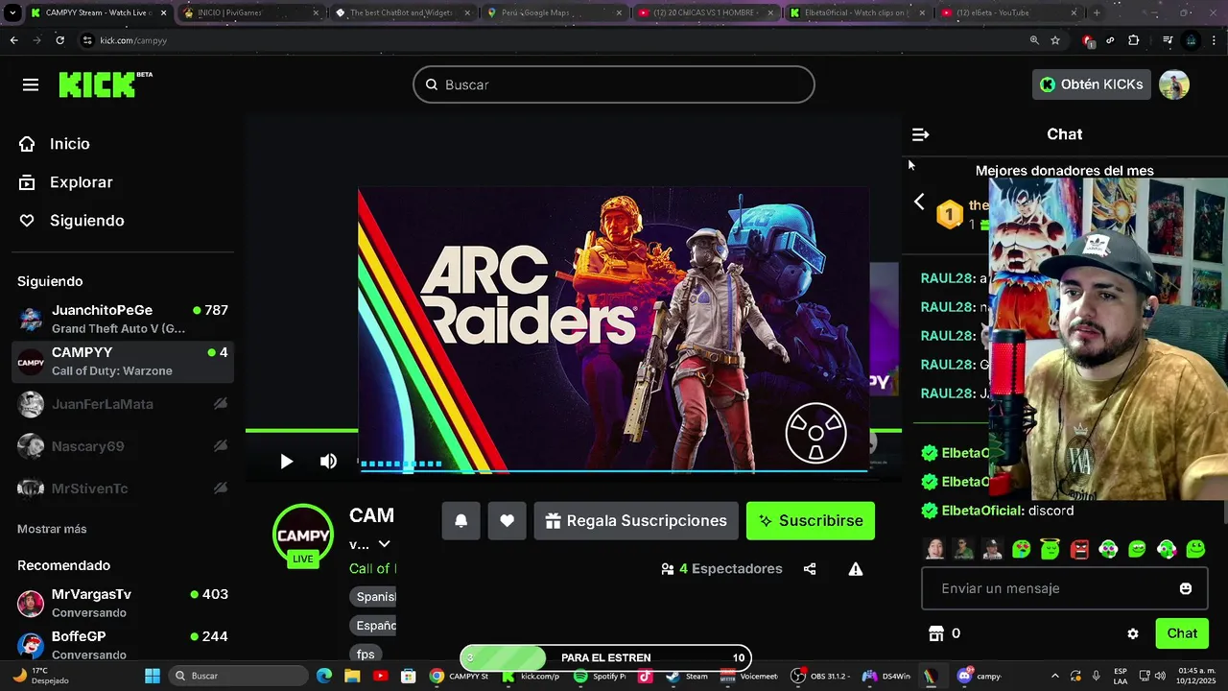Open the chat settings gear
1228x691 pixels.
[x=1133, y=633]
